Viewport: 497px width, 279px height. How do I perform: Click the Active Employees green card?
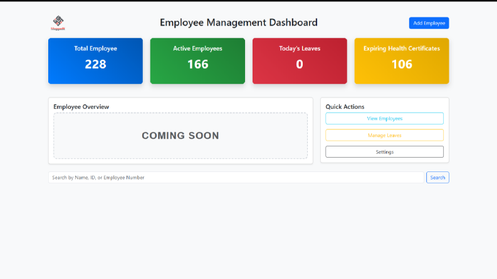[x=197, y=61]
